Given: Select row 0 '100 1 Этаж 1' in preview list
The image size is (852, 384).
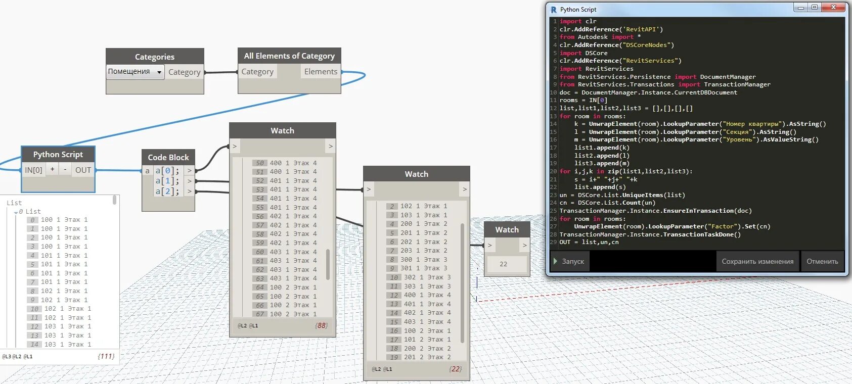Looking at the screenshot, I should pyautogui.click(x=58, y=220).
